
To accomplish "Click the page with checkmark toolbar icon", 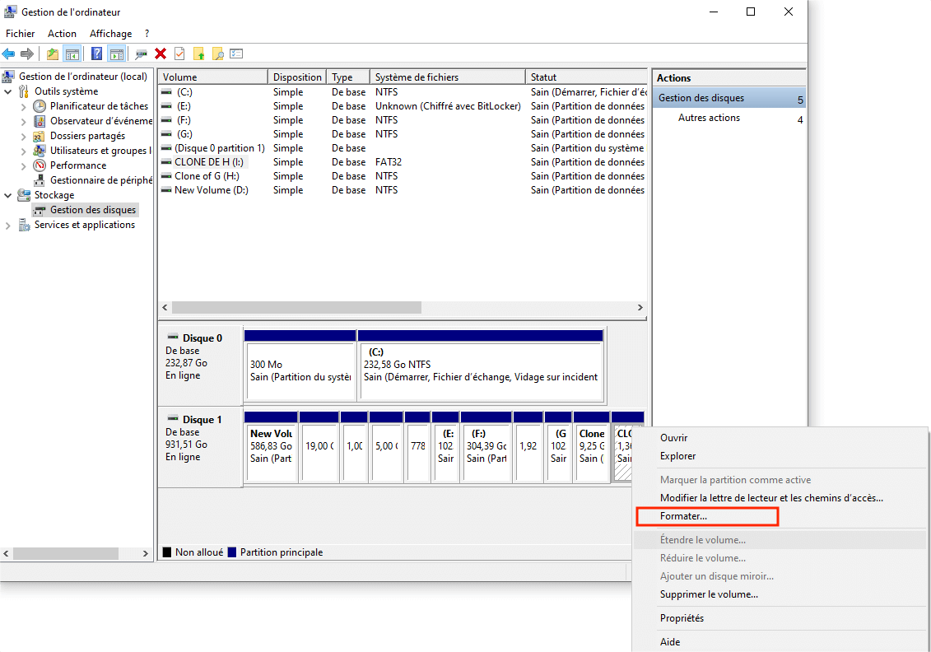I will pos(179,54).
